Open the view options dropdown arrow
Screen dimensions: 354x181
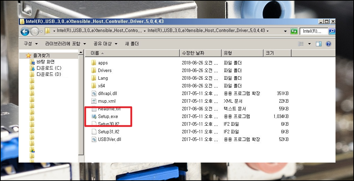310,44
